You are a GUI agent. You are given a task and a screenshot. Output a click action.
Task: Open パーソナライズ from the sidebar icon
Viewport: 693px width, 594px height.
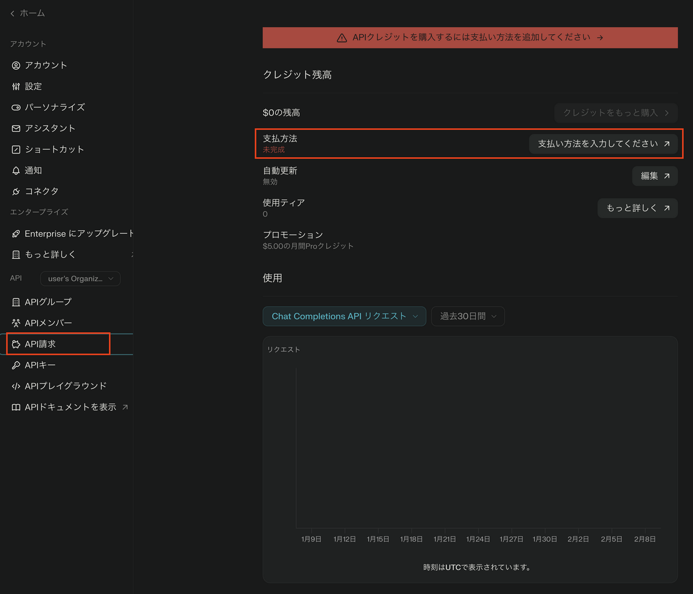pyautogui.click(x=16, y=107)
